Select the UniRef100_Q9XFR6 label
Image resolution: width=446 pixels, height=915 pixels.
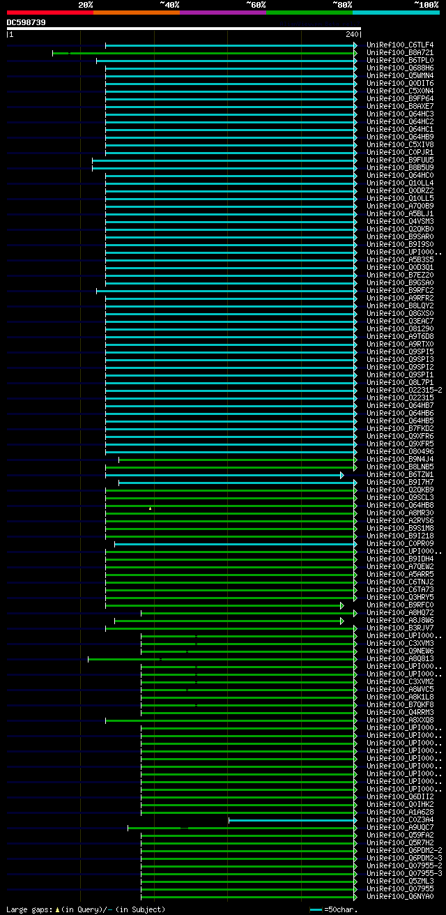[x=400, y=437]
